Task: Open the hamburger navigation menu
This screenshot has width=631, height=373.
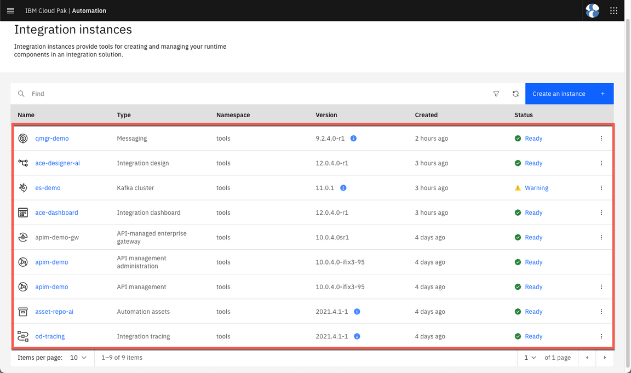Action: click(x=10, y=10)
